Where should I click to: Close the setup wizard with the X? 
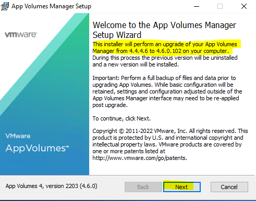point(244,6)
